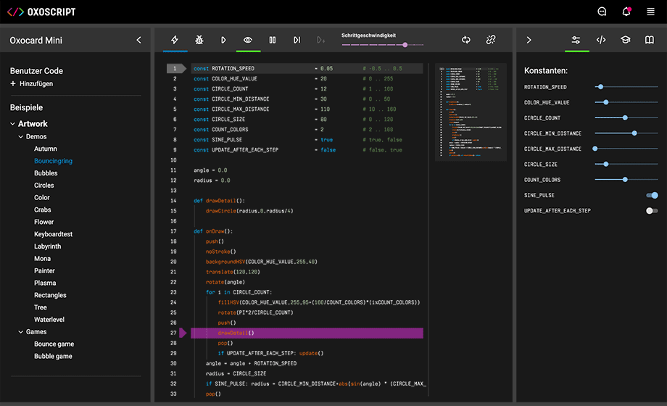Image resolution: width=667 pixels, height=406 pixels.
Task: Adjust the Schrittgeschwindigkeit speed slider
Action: pos(405,45)
